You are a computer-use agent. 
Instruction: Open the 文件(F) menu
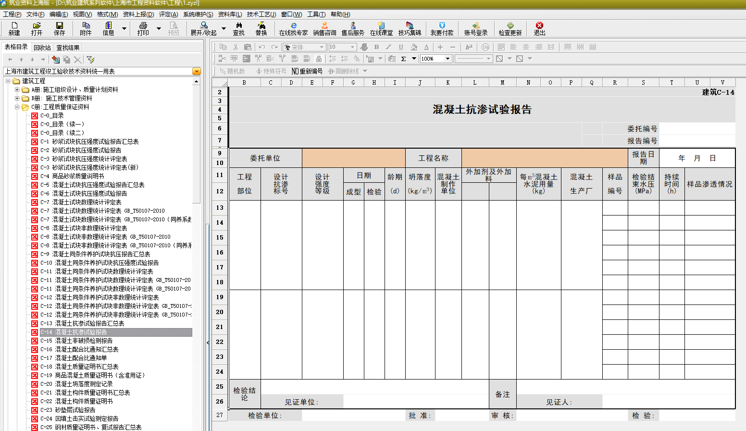point(35,14)
